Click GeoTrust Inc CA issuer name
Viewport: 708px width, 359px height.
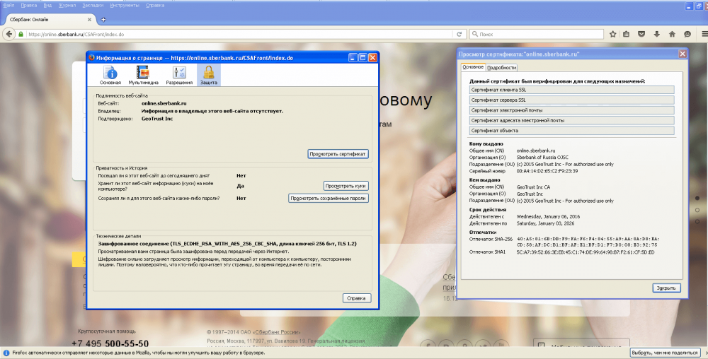533,187
